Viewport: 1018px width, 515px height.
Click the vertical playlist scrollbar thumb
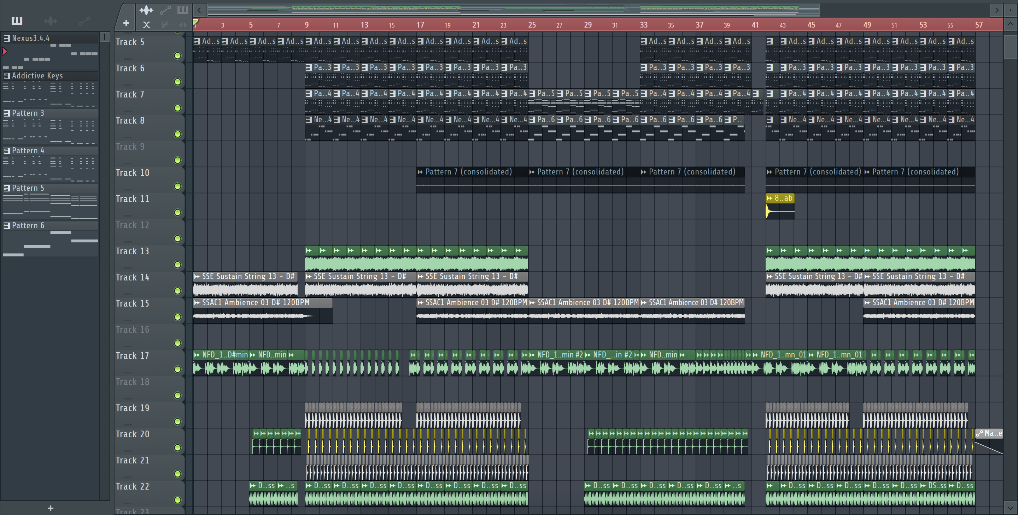[1010, 47]
